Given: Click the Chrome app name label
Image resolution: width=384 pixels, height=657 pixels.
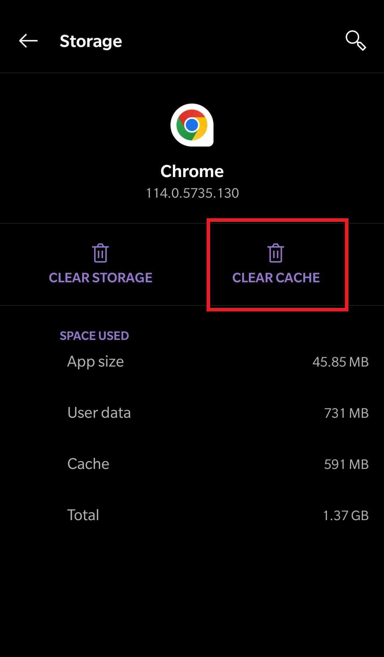Looking at the screenshot, I should [192, 171].
